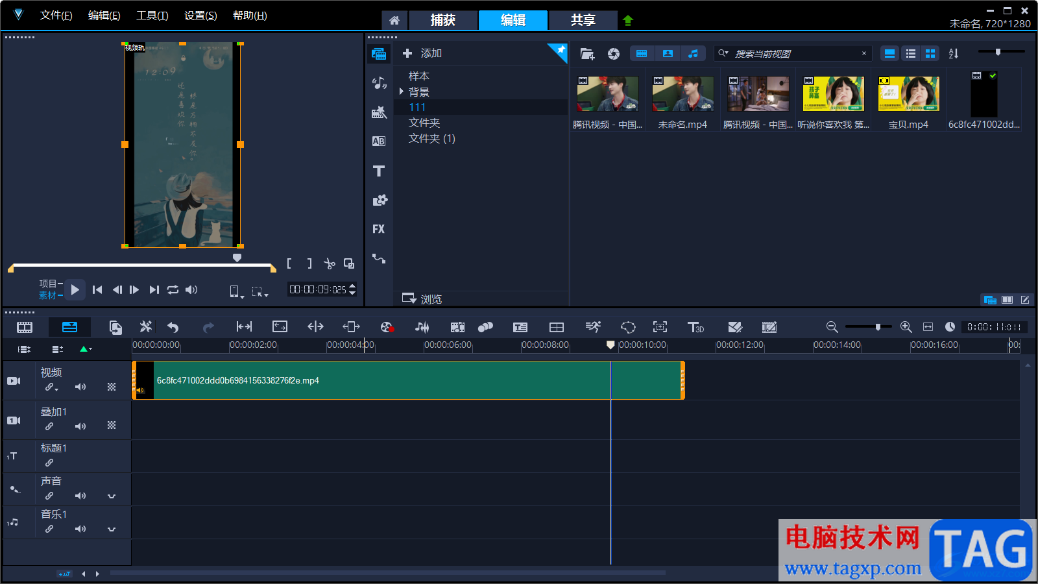Mute the Overlay 叠加1 track audio
This screenshot has height=584, width=1038.
pos(80,426)
